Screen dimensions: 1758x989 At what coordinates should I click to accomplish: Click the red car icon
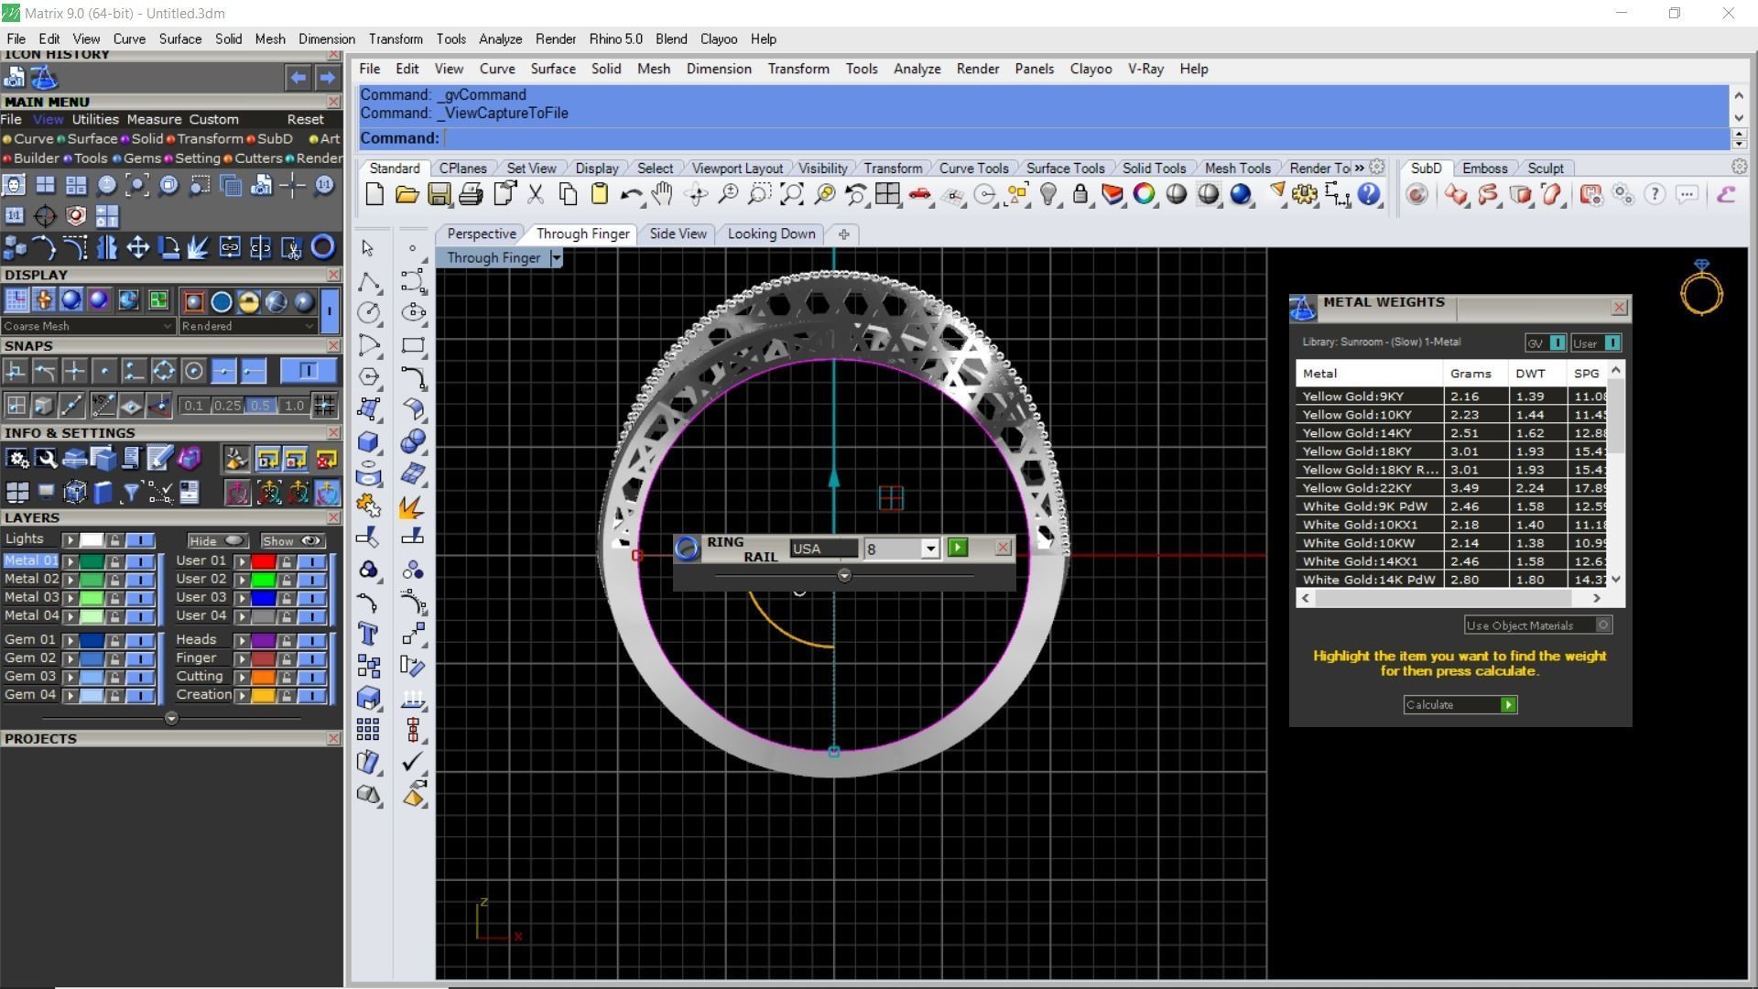(920, 194)
